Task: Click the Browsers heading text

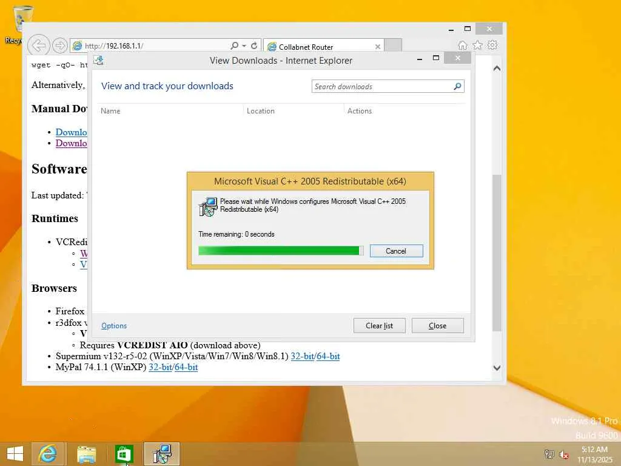Action: [54, 288]
